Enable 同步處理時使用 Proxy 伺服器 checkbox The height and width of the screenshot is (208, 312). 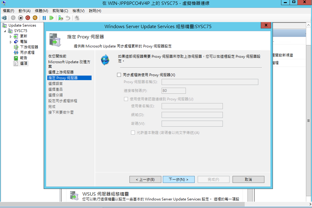click(119, 75)
